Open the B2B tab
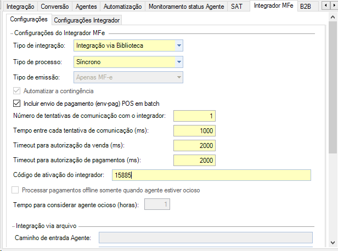Image resolution: width=338 pixels, height=251 pixels. (x=306, y=7)
